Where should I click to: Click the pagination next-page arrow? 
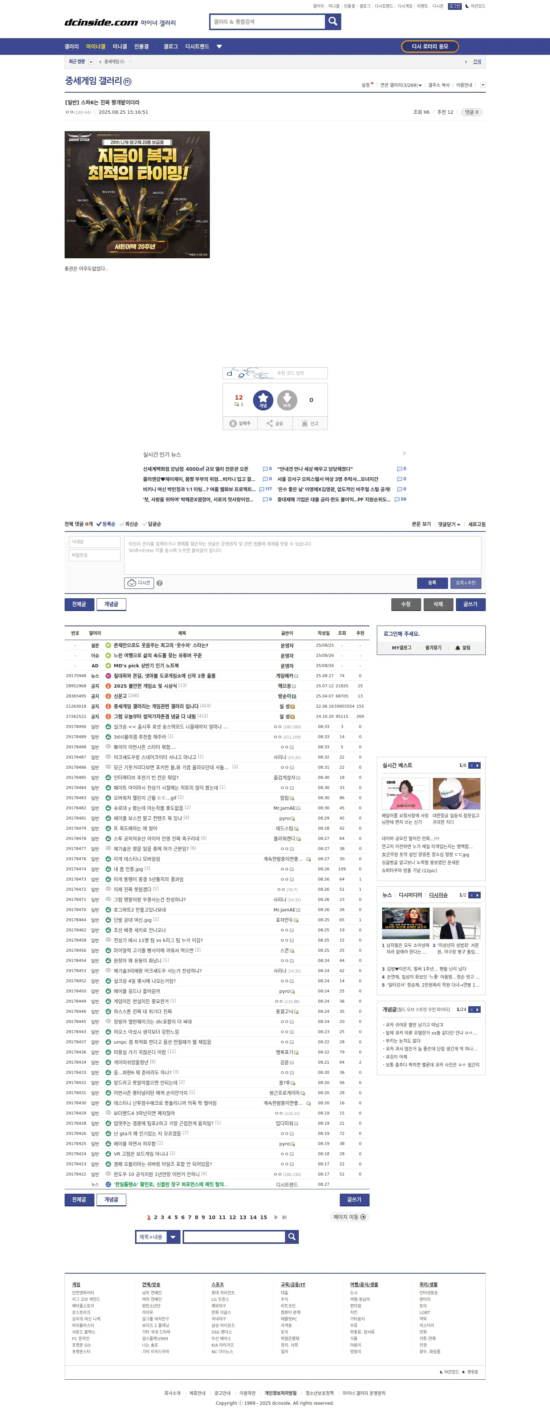pos(276,1217)
